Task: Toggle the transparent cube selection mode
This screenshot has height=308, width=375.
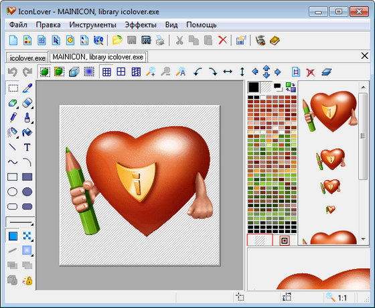Action: (x=74, y=72)
